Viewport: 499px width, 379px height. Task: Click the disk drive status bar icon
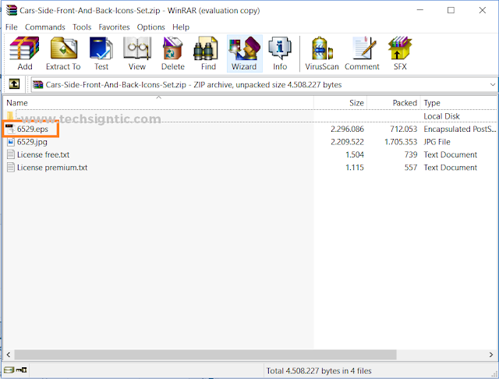9,370
